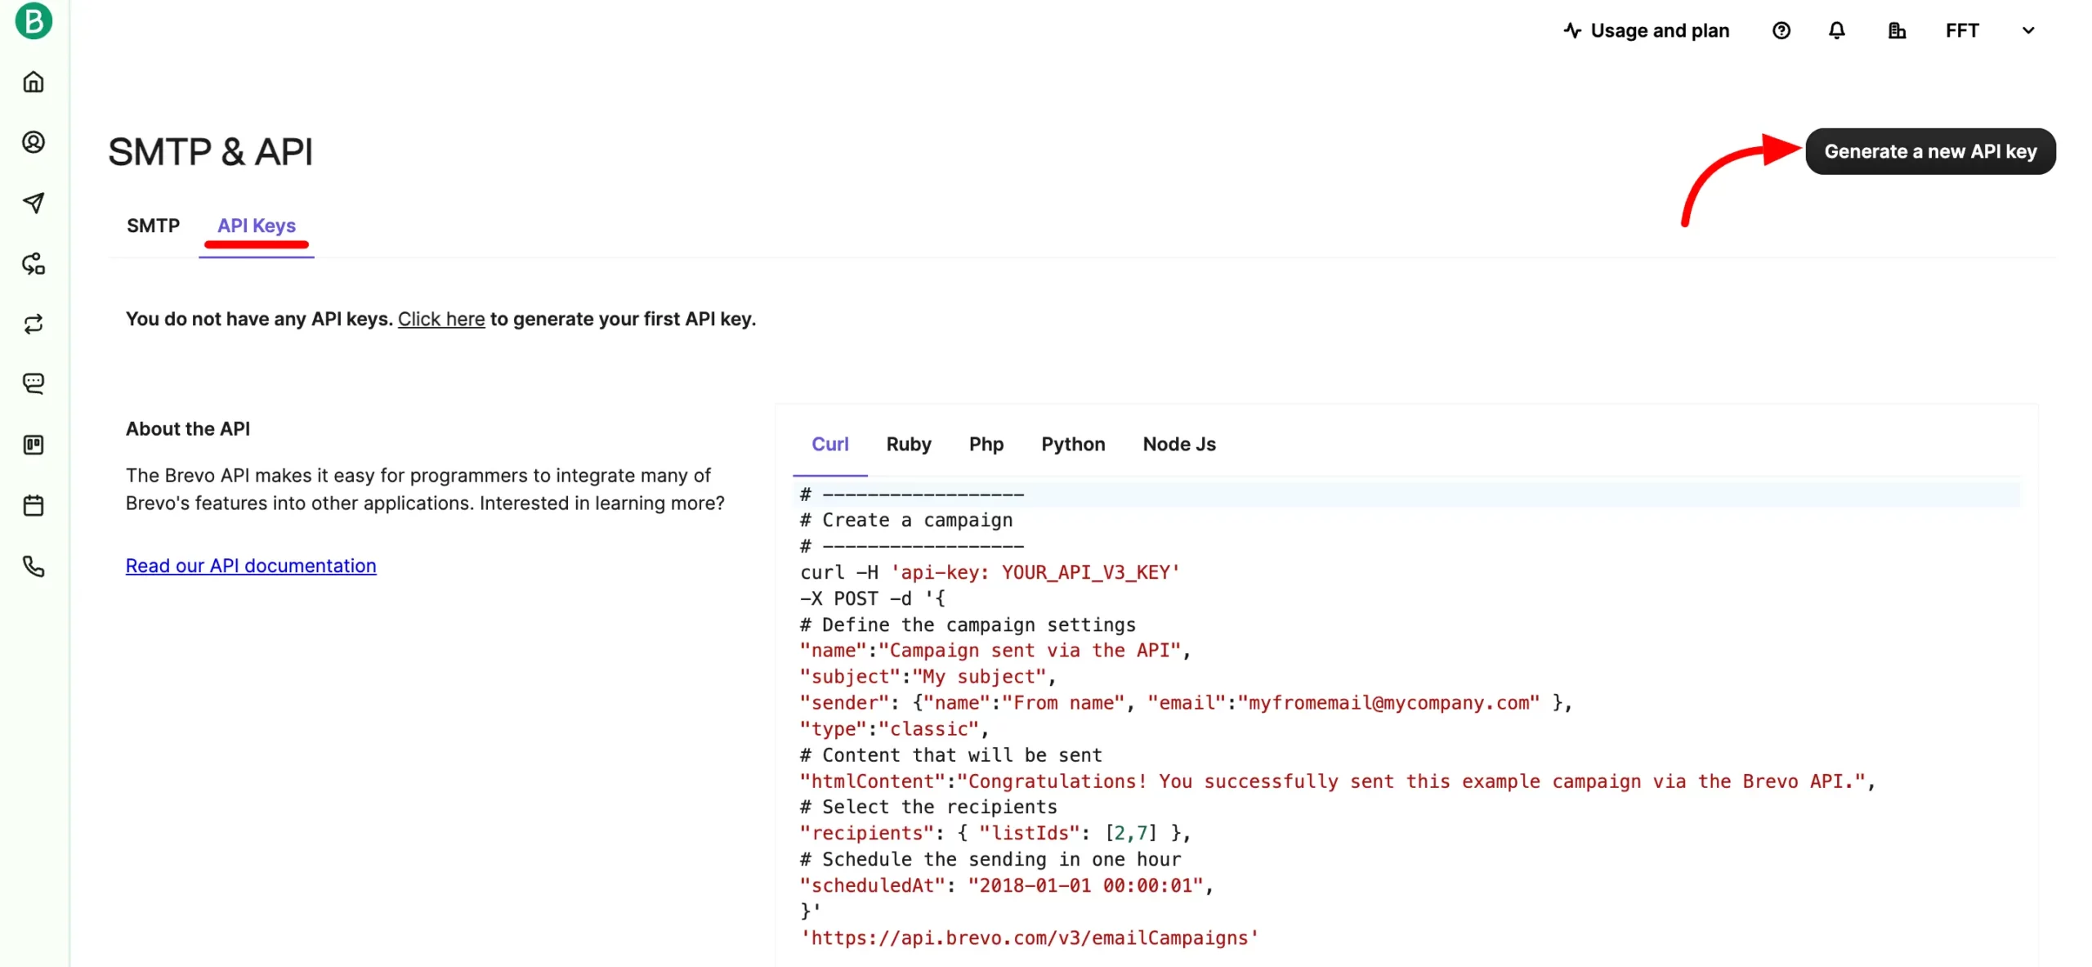Open Phone sidebar icon
This screenshot has height=967, width=2092.
(34, 566)
